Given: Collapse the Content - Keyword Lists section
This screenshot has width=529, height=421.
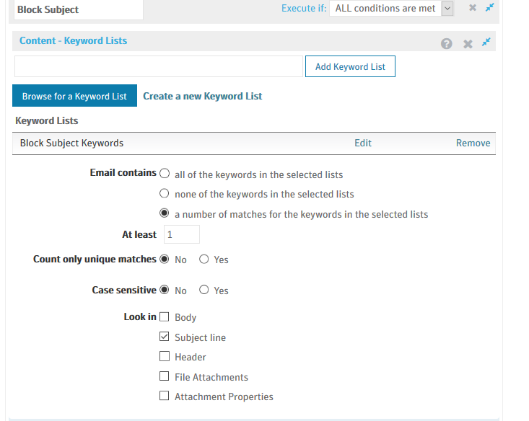Looking at the screenshot, I should 486,43.
